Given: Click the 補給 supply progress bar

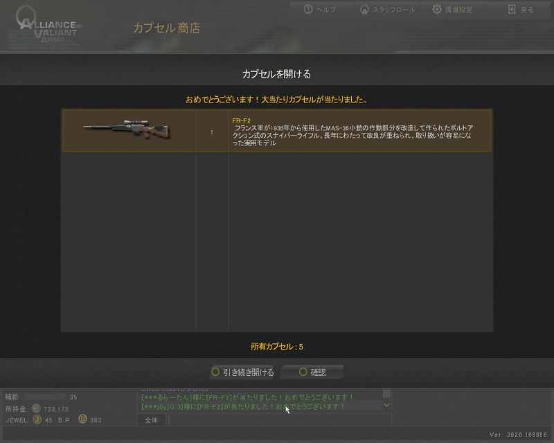Looking at the screenshot, I should tap(45, 397).
